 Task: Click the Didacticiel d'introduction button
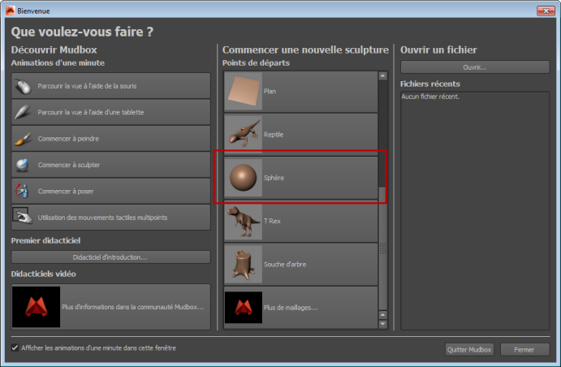click(x=111, y=257)
